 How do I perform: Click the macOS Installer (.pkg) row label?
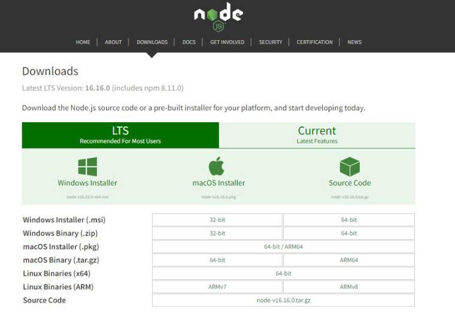tap(61, 247)
